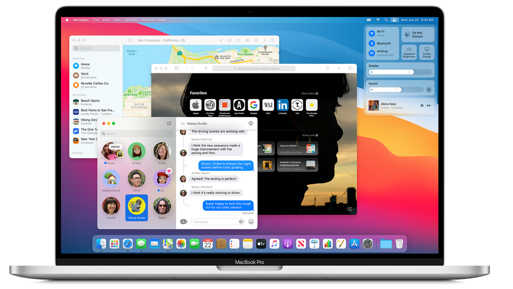The width and height of the screenshot is (513, 289).
Task: Show tab overview in Safari
Action: coord(350,68)
